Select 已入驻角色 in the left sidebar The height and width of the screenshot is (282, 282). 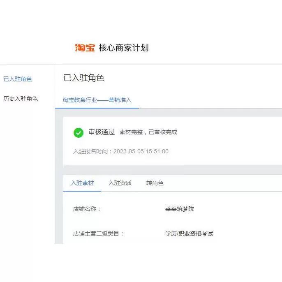[x=18, y=79]
